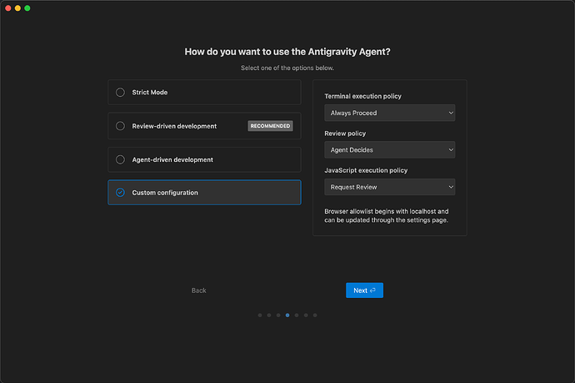
Task: Click the Browser allowlist note text
Action: pyautogui.click(x=387, y=215)
